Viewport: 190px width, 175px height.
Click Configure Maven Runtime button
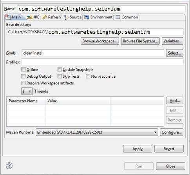pos(172,132)
